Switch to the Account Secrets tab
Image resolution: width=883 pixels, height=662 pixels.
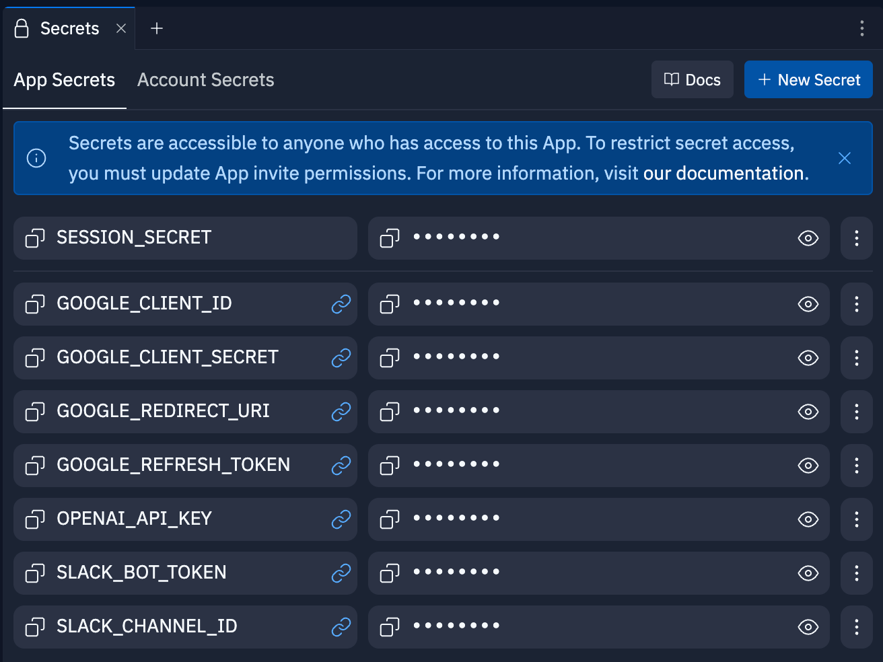tap(205, 79)
